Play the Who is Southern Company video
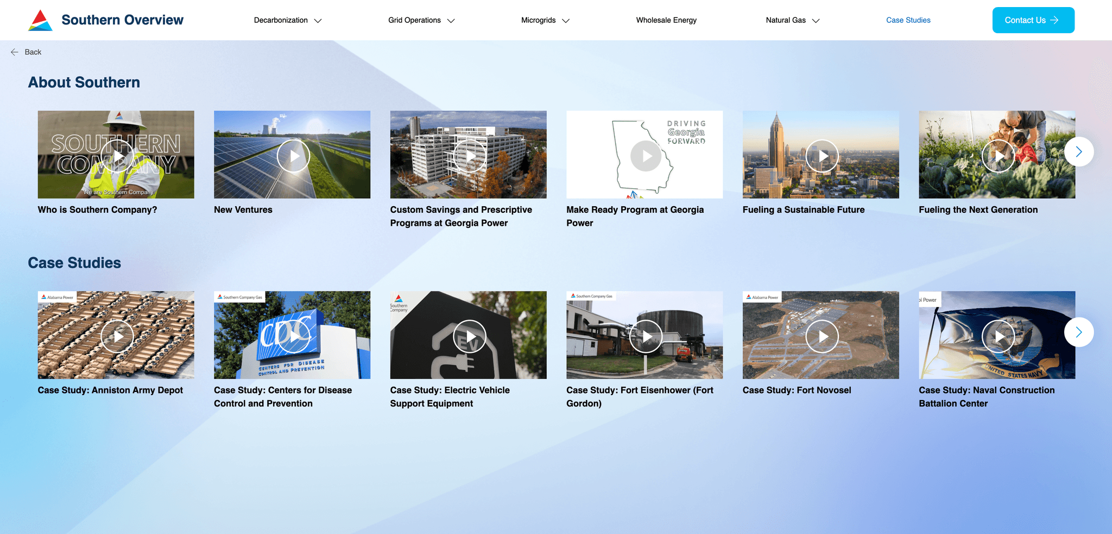Screen dimensions: 1112x534 pos(117,156)
